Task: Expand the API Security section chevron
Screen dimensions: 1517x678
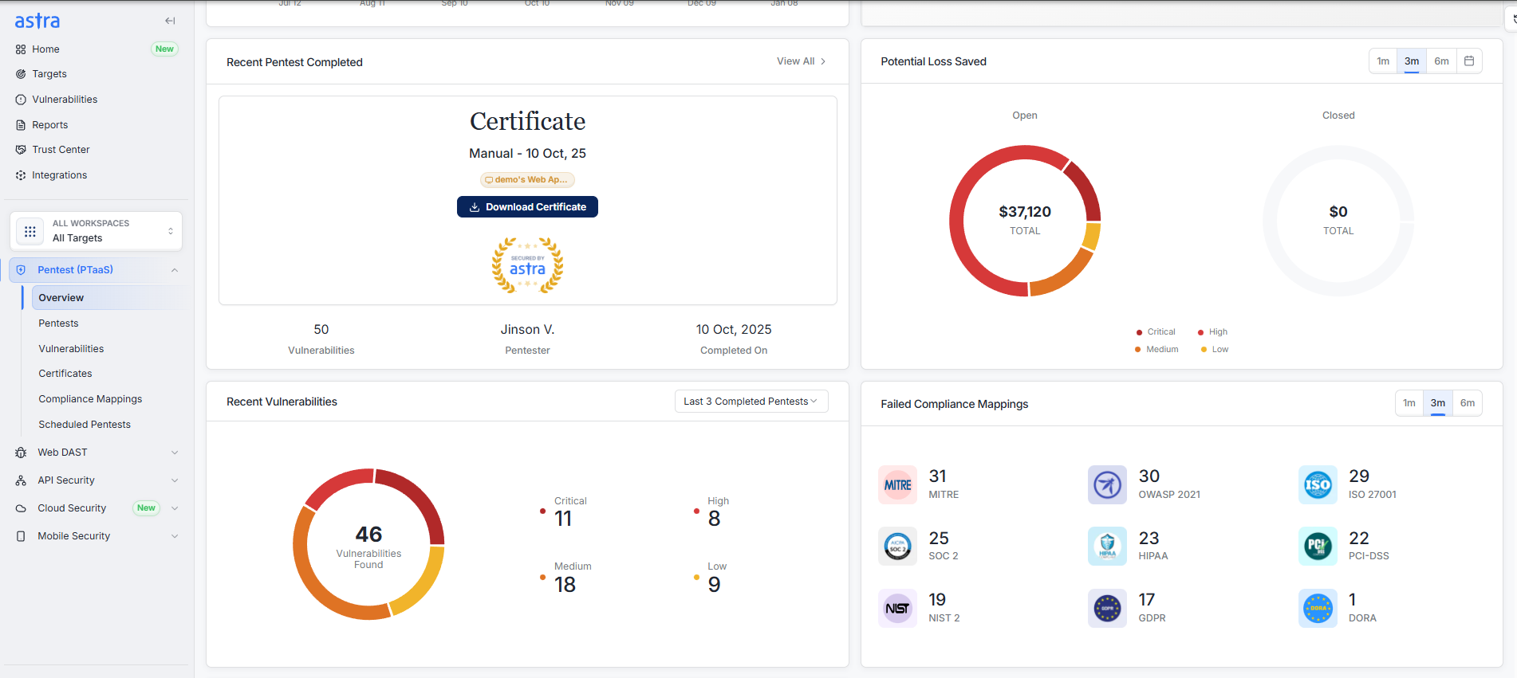Action: click(175, 480)
